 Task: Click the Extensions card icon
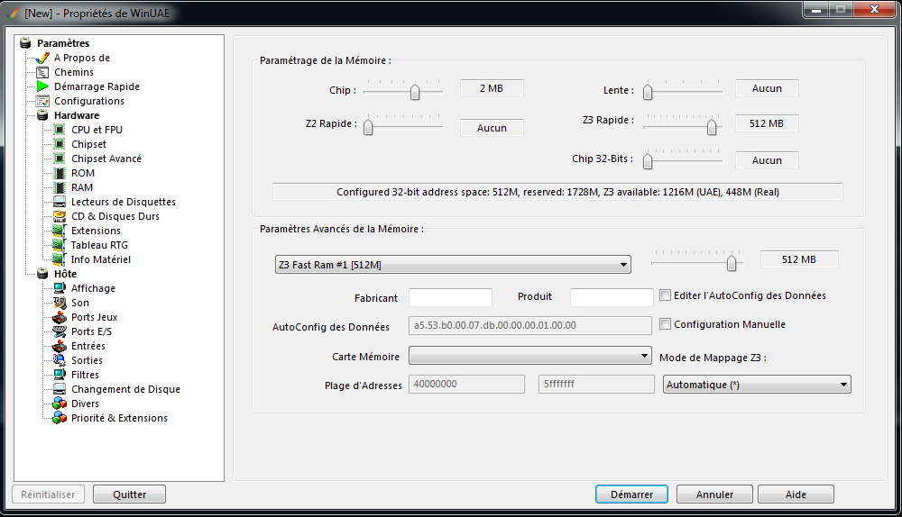60,231
